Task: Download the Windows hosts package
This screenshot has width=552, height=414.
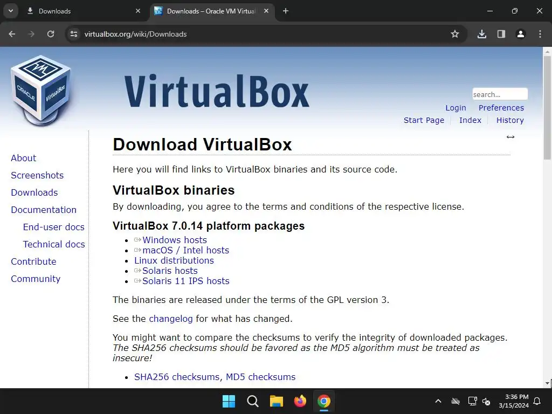Action: [x=175, y=240]
